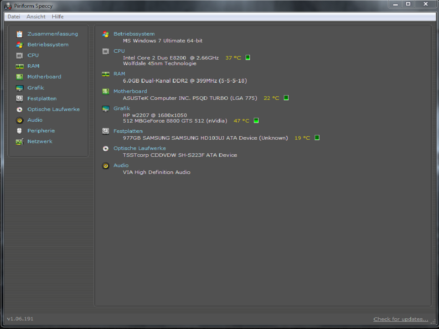
Task: Click the Optische Laufwerke disc icon in sidebar
Action: pos(19,109)
